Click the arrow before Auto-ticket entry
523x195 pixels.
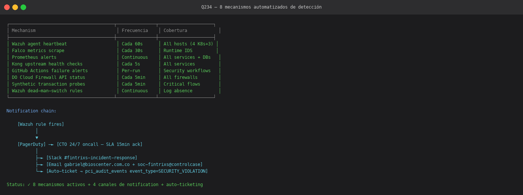(x=40, y=171)
